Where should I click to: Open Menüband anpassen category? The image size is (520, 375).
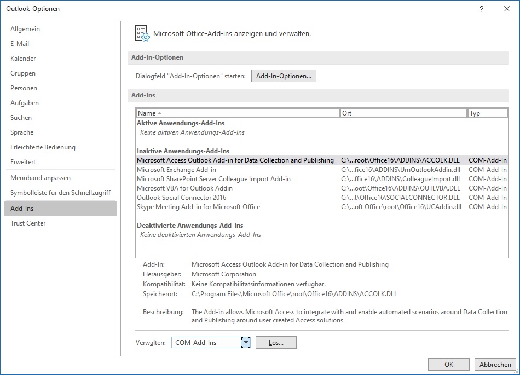coord(61,178)
